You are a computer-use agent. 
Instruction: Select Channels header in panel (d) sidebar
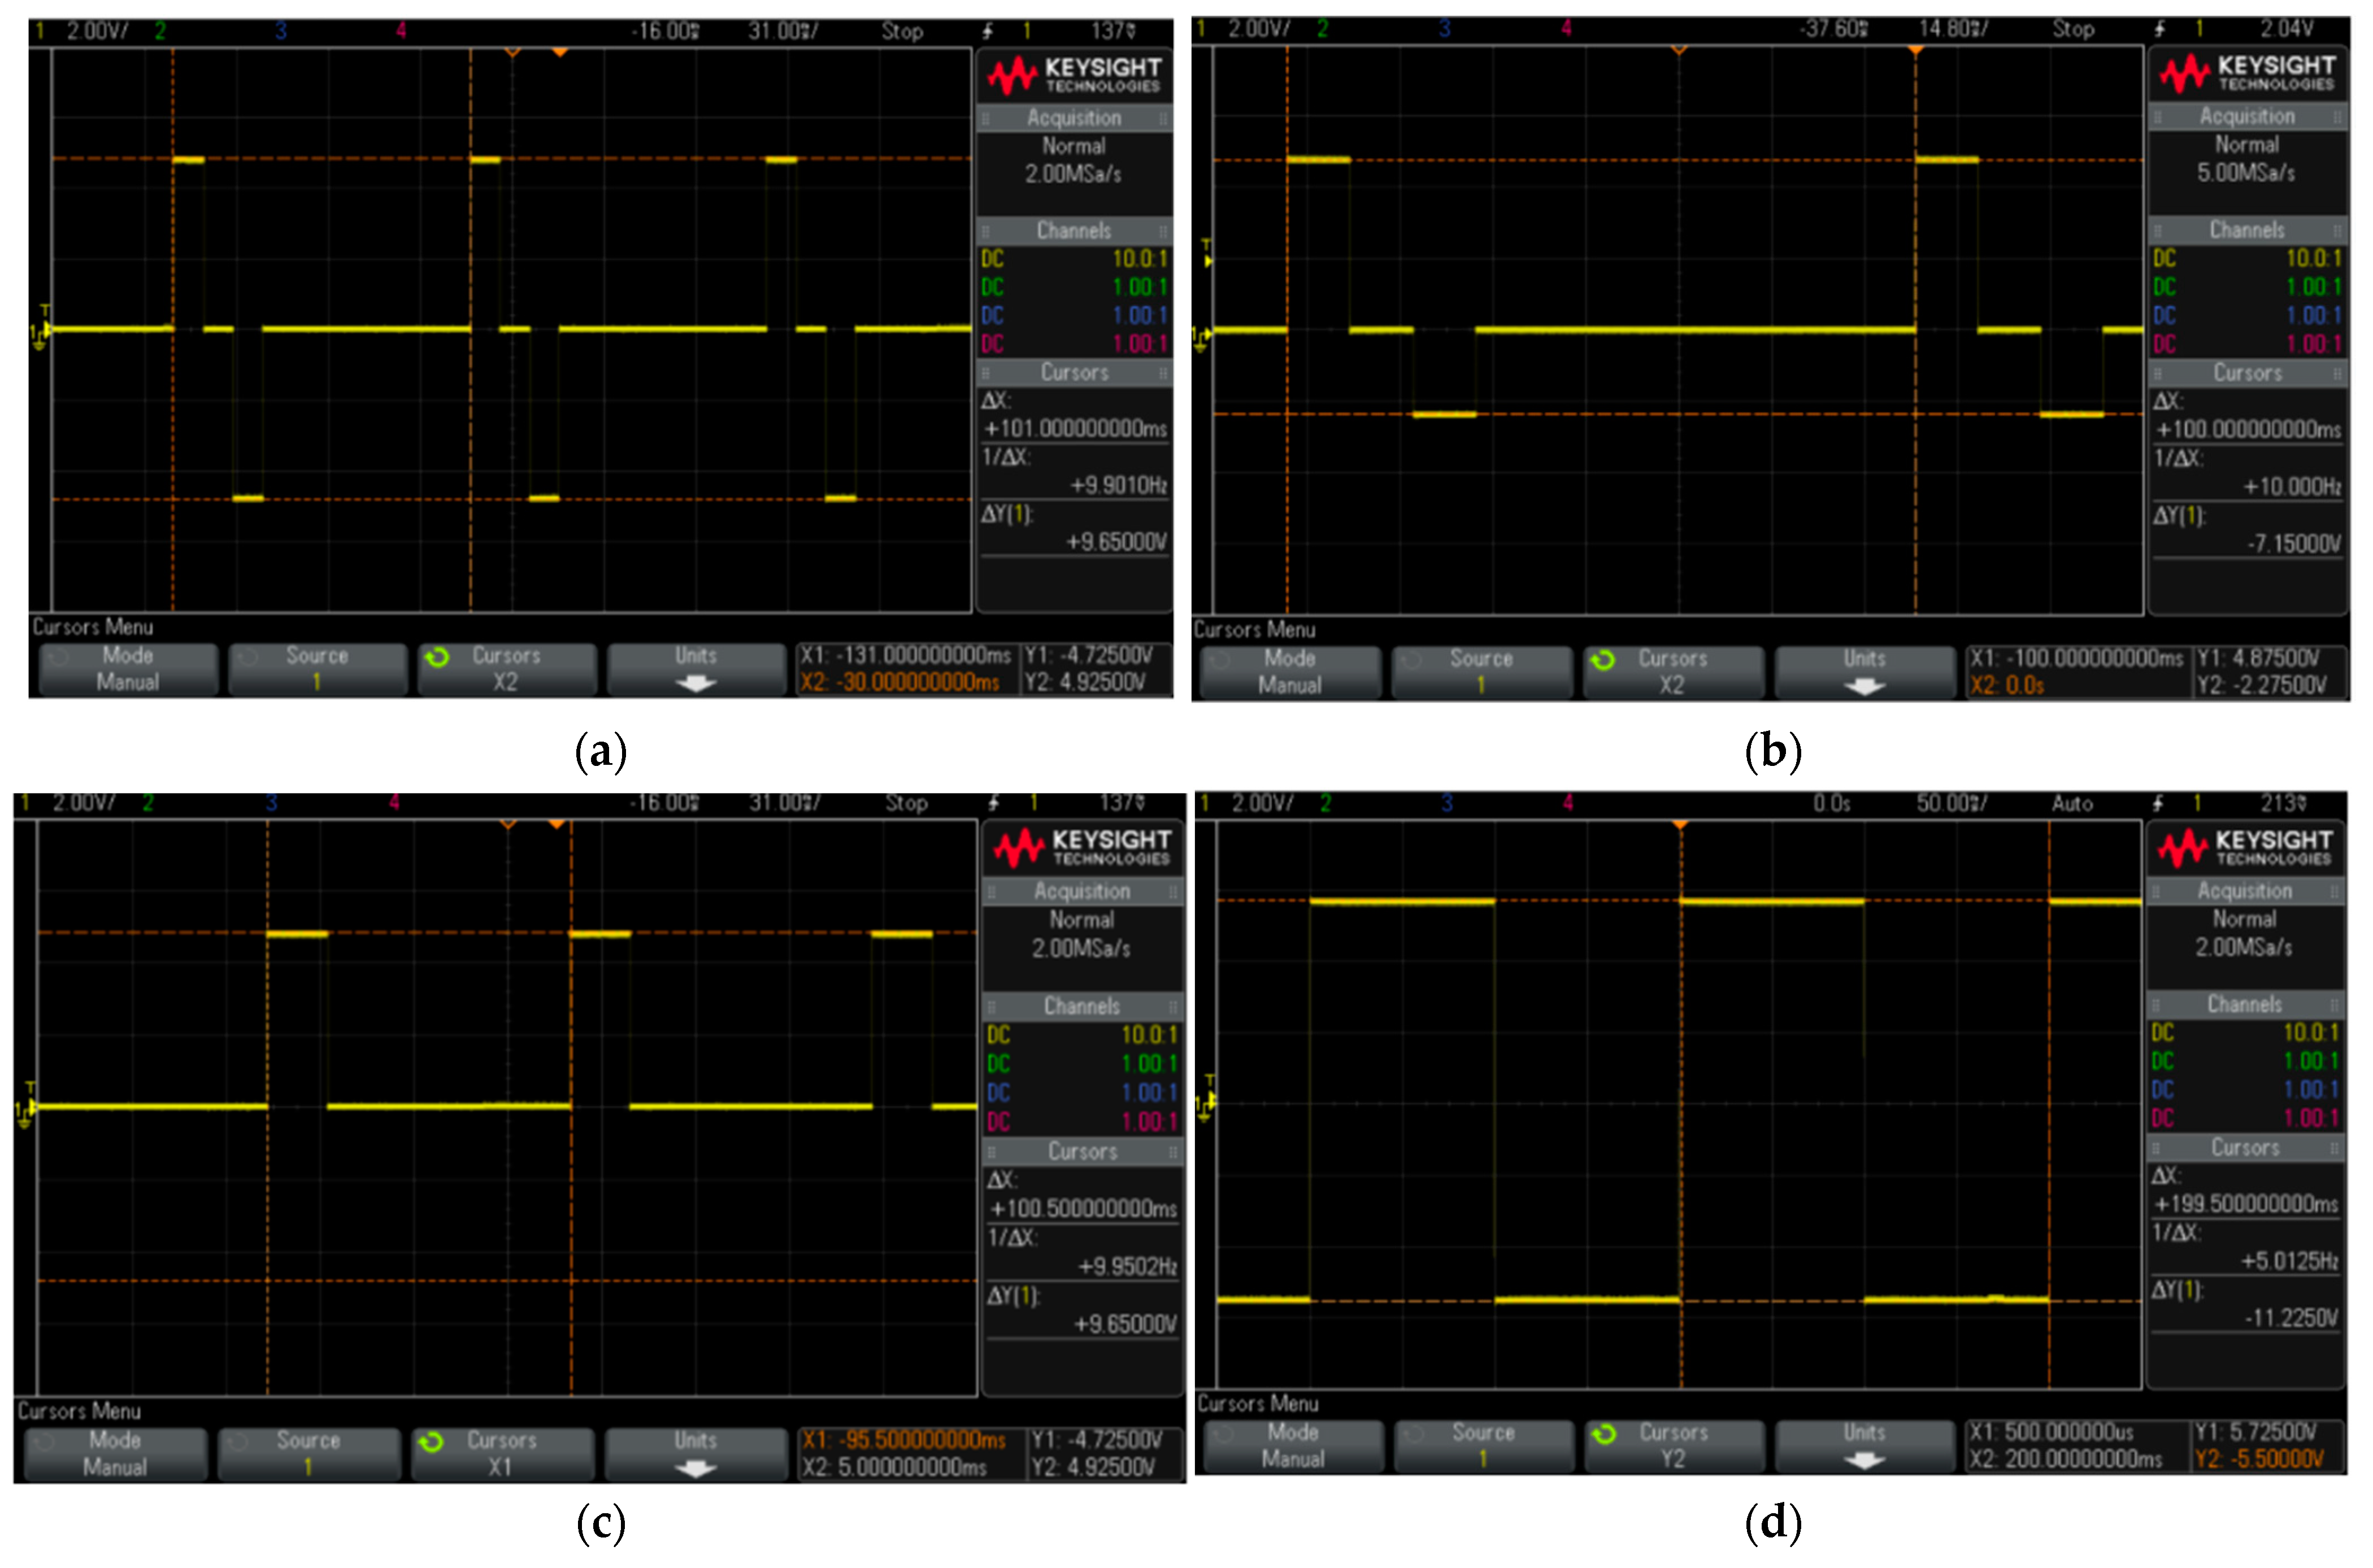click(x=2244, y=1004)
